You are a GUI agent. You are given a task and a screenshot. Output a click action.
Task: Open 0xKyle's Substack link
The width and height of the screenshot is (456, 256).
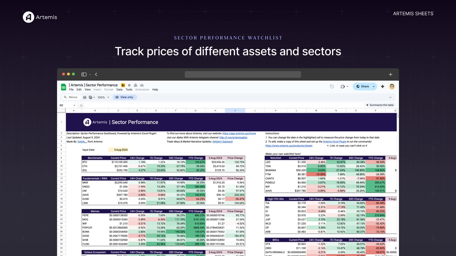point(223,142)
